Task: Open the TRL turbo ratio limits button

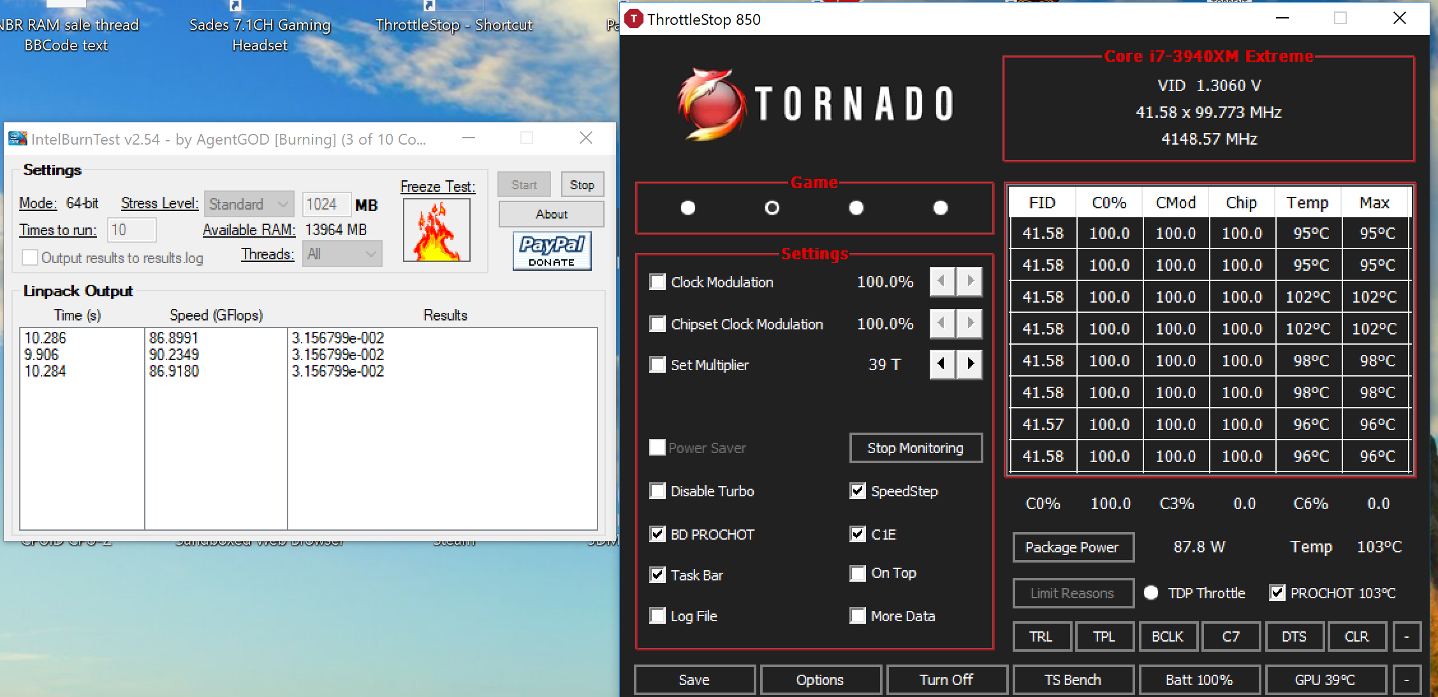Action: click(1041, 636)
